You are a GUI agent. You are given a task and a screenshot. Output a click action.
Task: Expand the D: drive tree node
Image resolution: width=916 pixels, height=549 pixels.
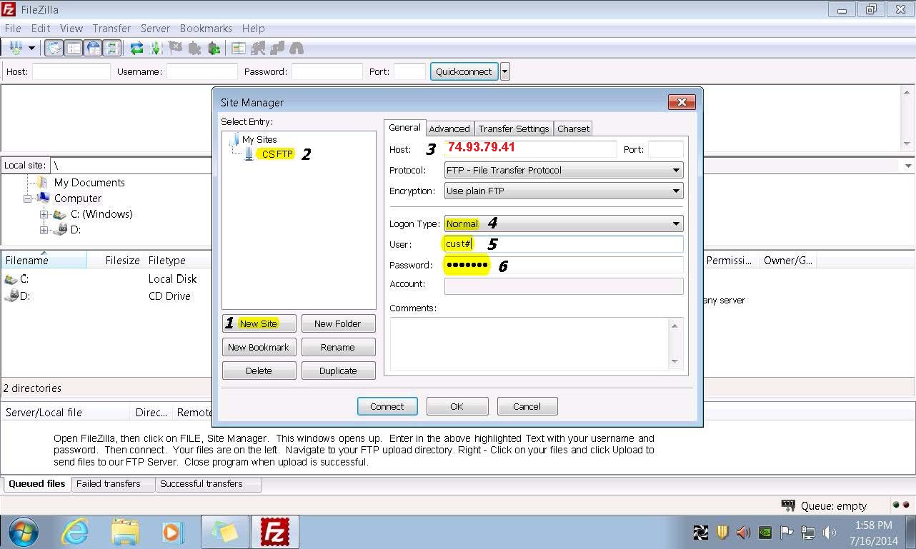point(44,230)
